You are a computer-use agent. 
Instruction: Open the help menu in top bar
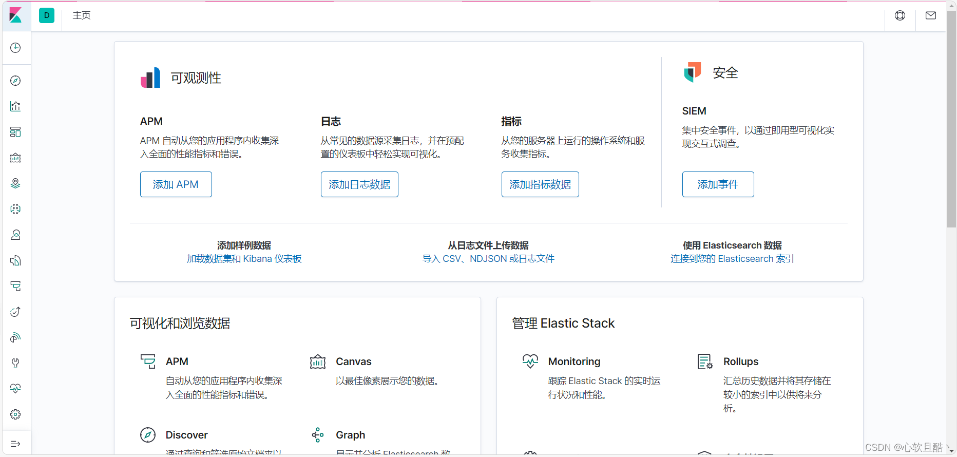(900, 15)
